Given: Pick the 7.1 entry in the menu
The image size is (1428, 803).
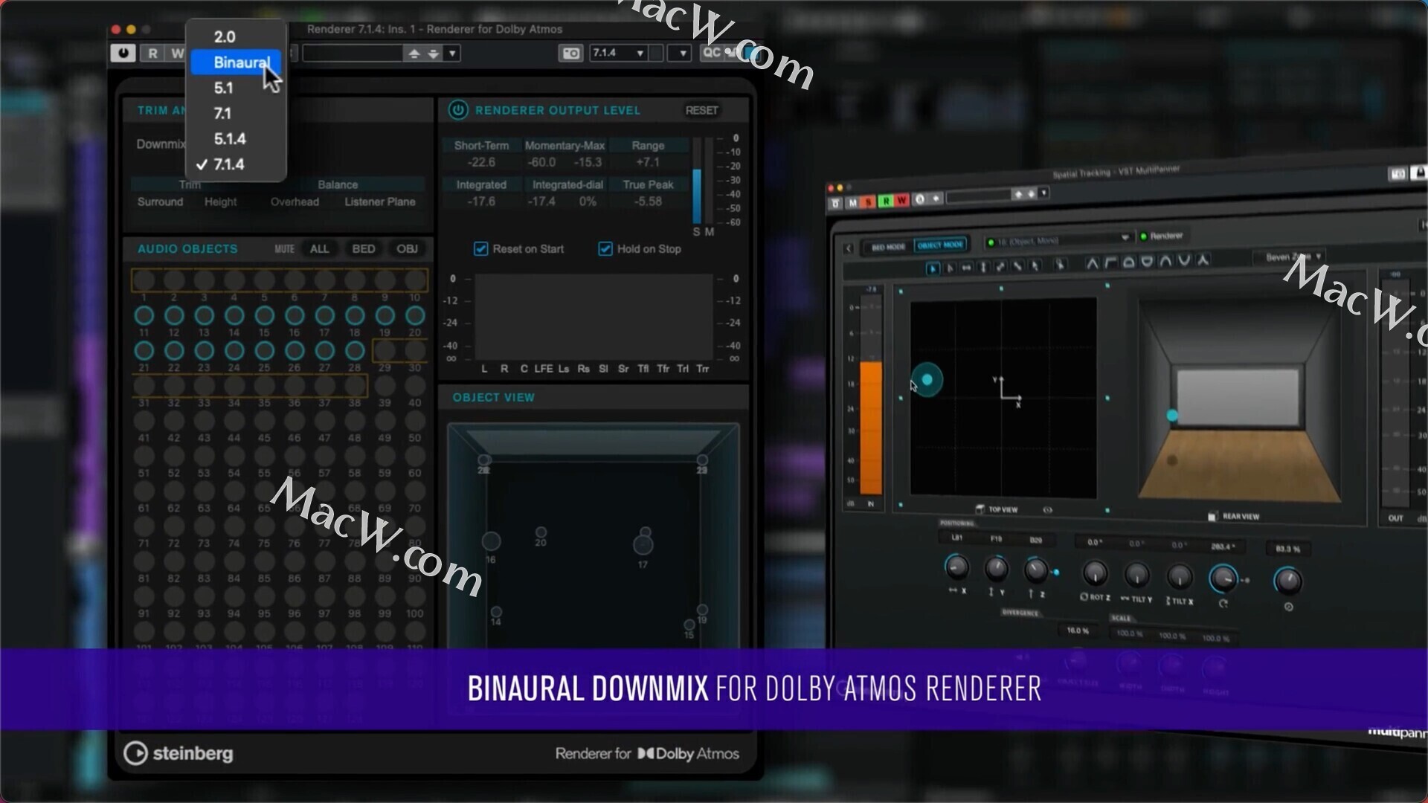Looking at the screenshot, I should (x=236, y=113).
